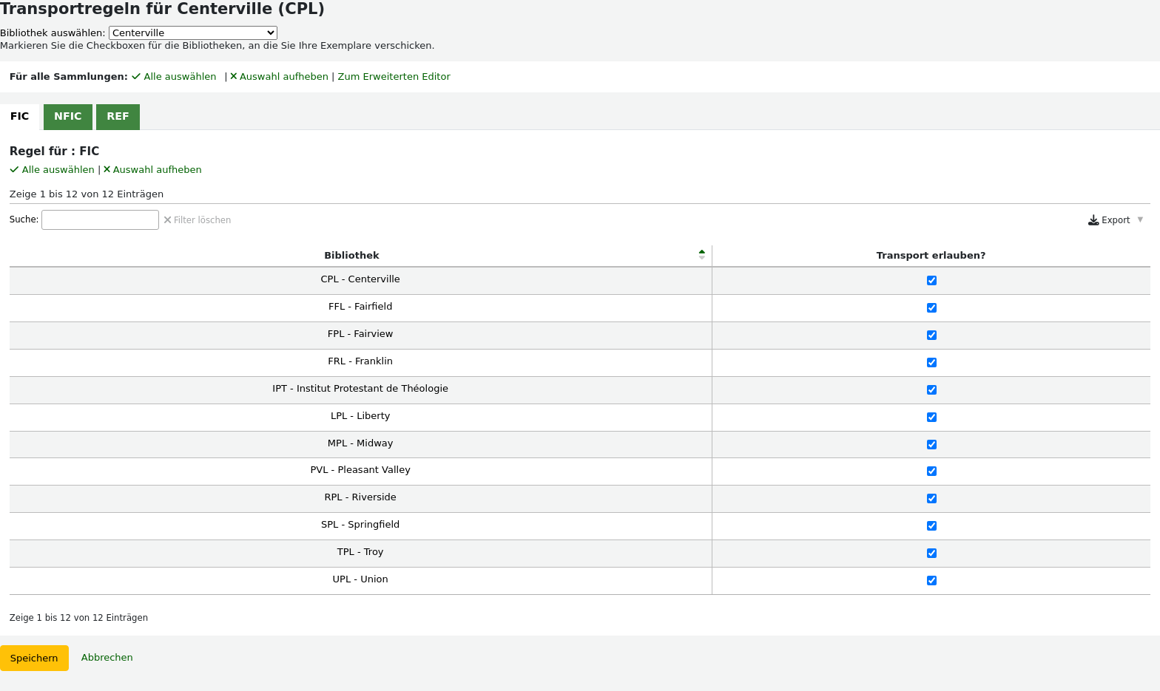Select the FIC tab
This screenshot has height=691, width=1160.
(20, 117)
